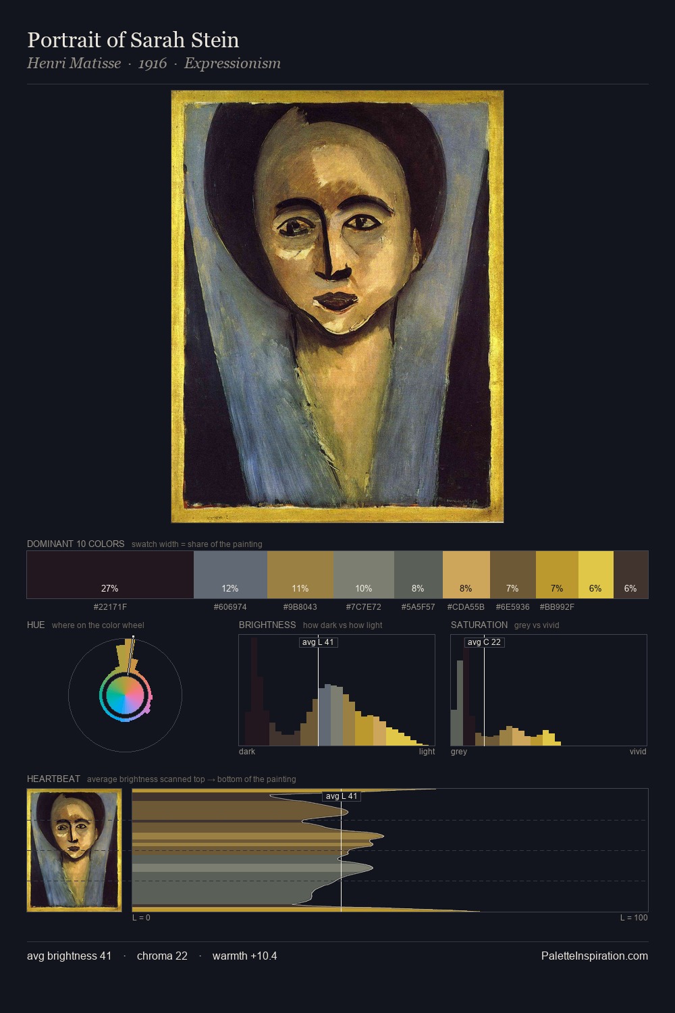Click the 'HEARTBEAT' section heading
This screenshot has height=1013, width=675.
click(x=53, y=779)
